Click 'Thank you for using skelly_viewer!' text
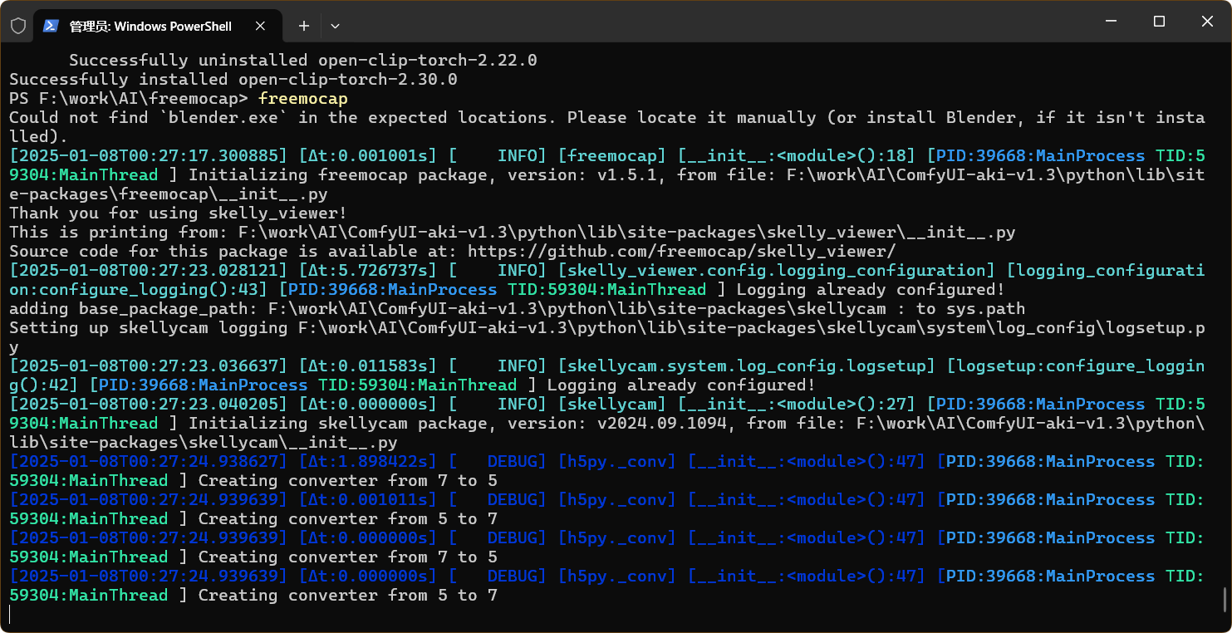 (x=179, y=213)
